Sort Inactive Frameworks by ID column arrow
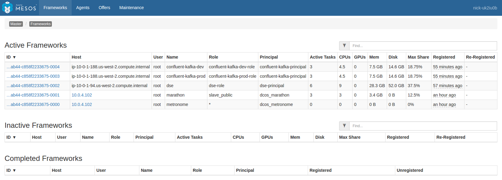The height and width of the screenshot is (180, 502). coord(14,137)
